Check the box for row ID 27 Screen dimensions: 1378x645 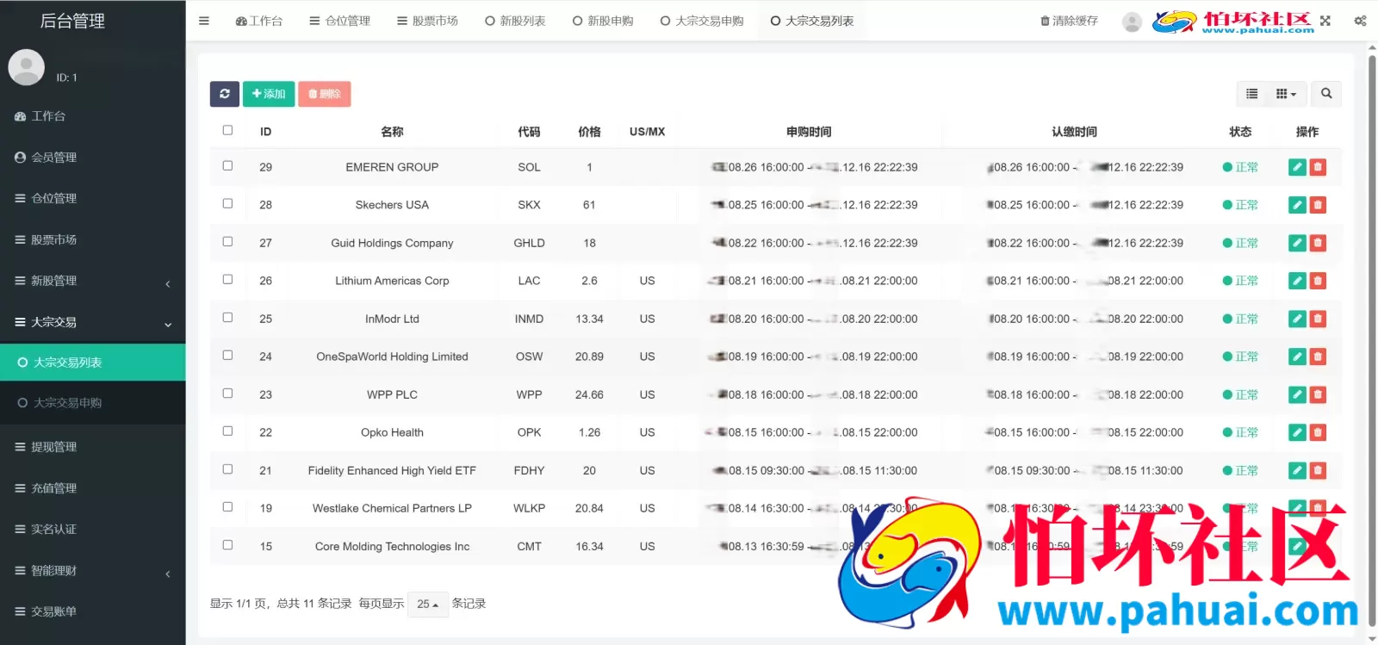[x=227, y=241]
